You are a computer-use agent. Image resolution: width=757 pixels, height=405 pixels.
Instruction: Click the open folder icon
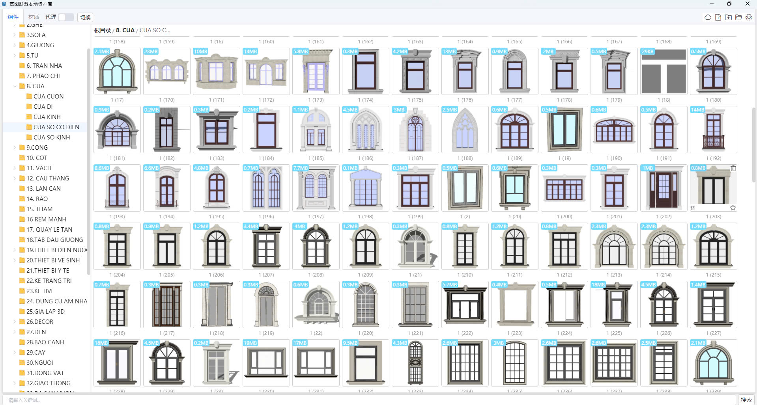click(x=738, y=17)
